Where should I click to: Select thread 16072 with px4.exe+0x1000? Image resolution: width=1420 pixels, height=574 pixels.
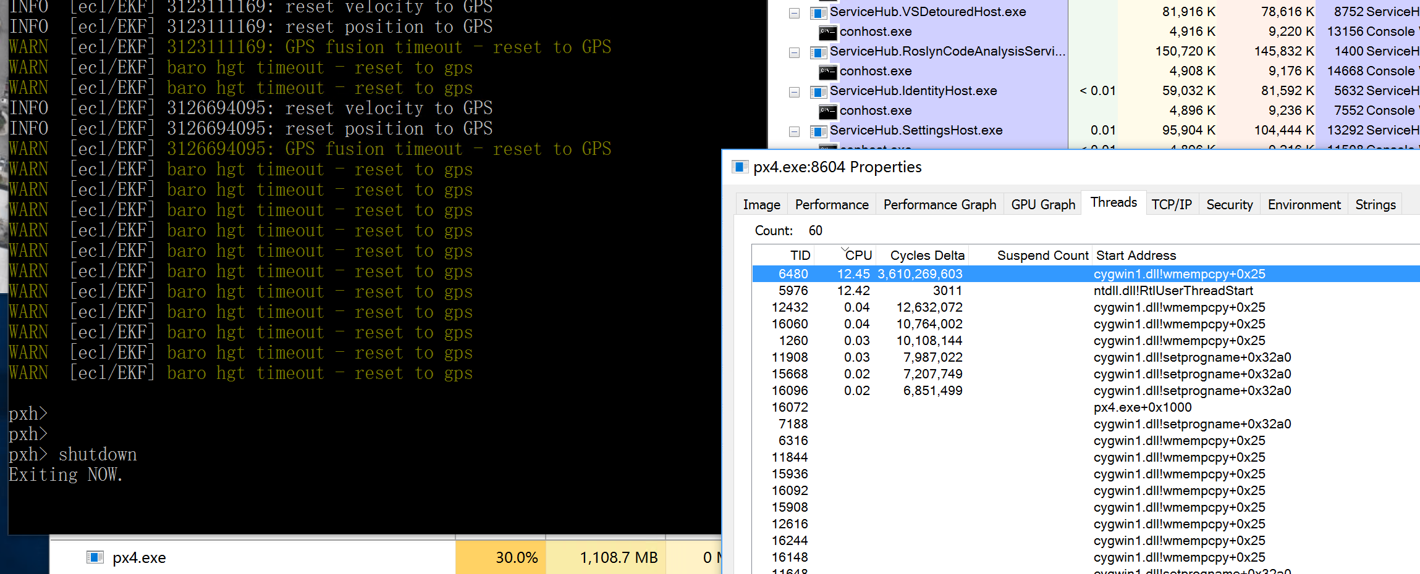1086,407
